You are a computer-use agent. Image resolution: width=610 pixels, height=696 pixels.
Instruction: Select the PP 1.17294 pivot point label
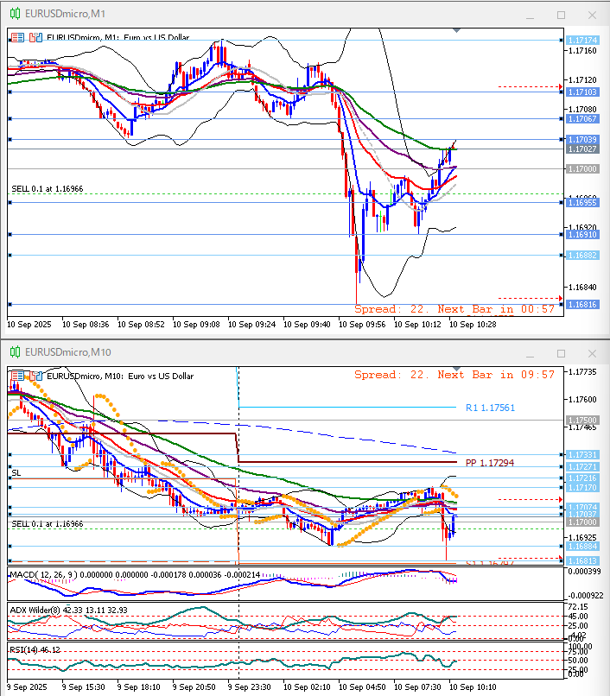pyautogui.click(x=489, y=463)
